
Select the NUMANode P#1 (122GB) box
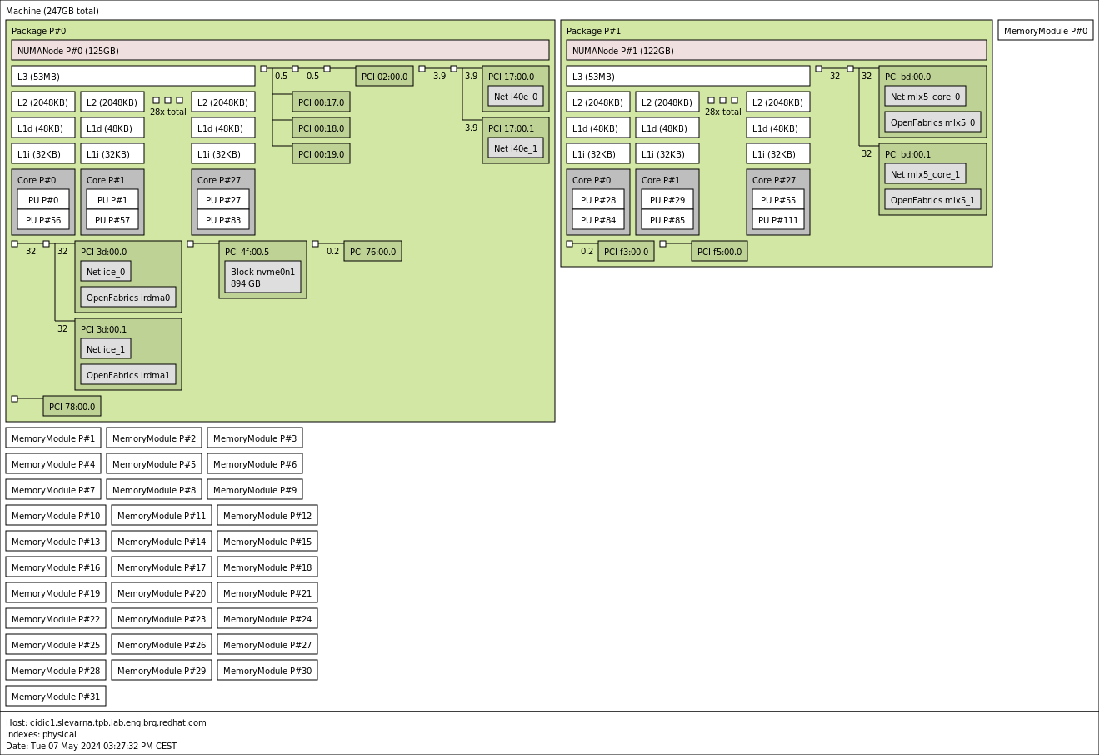click(x=776, y=51)
